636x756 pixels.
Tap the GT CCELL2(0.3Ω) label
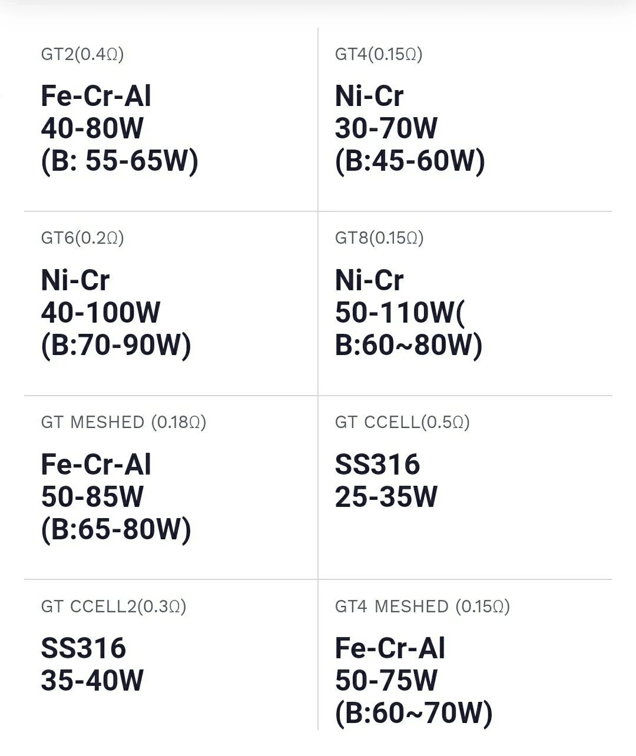pos(114,606)
